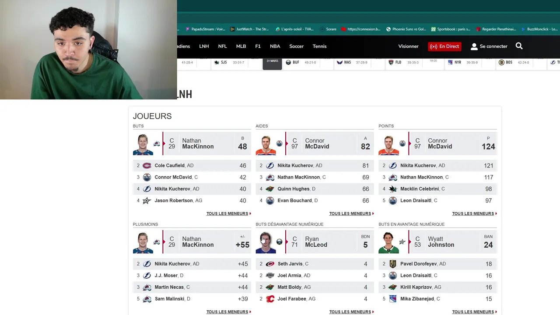Click Avalanche logo beside Sam Malinski
The height and width of the screenshot is (315, 560).
click(147, 299)
